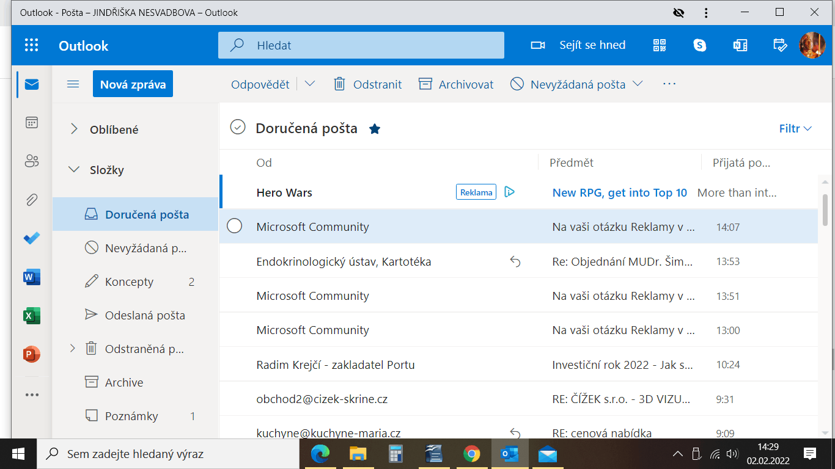
Task: Collapse the Složky section
Action: (74, 170)
